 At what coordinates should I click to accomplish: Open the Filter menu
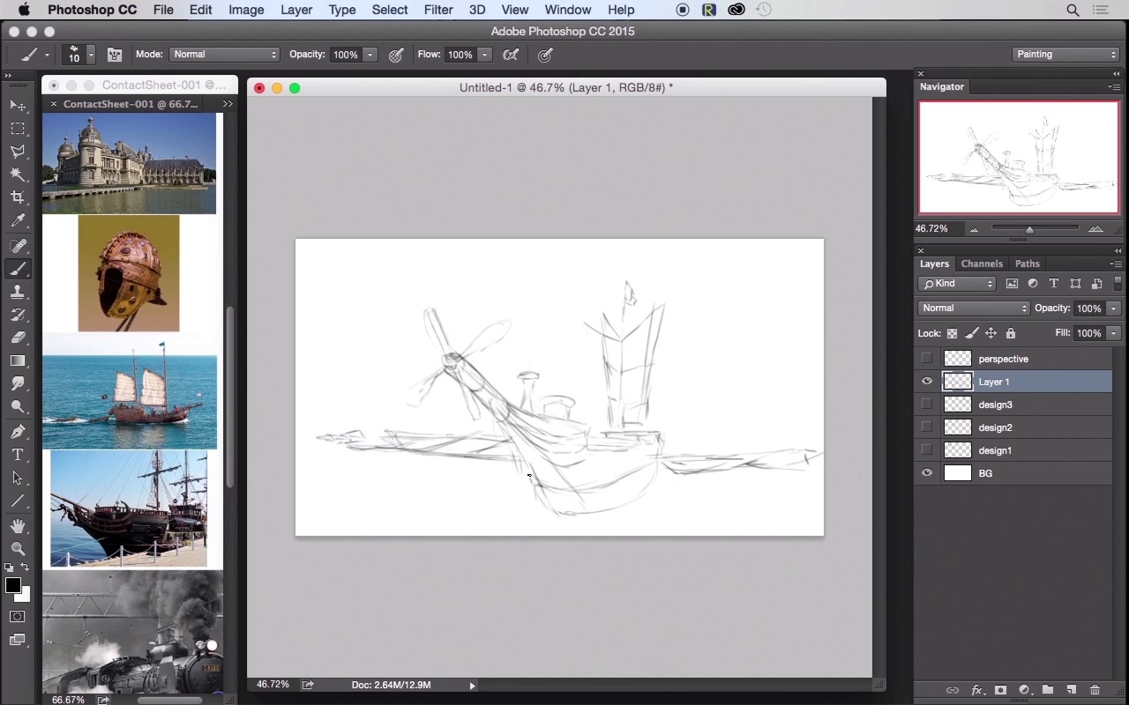click(437, 10)
